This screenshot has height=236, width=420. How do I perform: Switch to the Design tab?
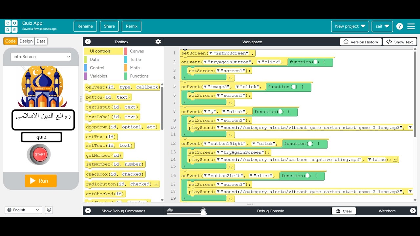[x=26, y=41]
